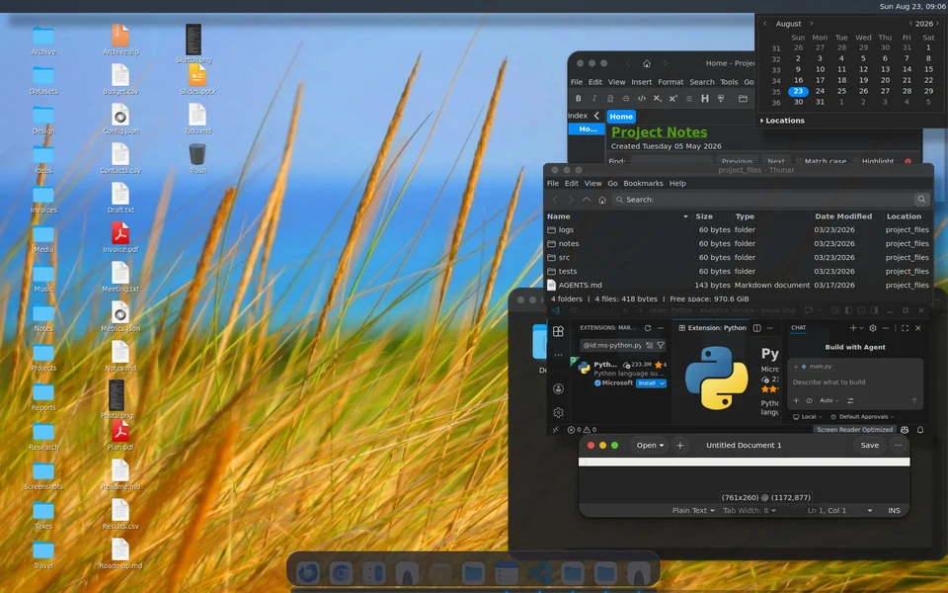Go to the home folder in Thunar
948x593 pixels.
tap(602, 200)
